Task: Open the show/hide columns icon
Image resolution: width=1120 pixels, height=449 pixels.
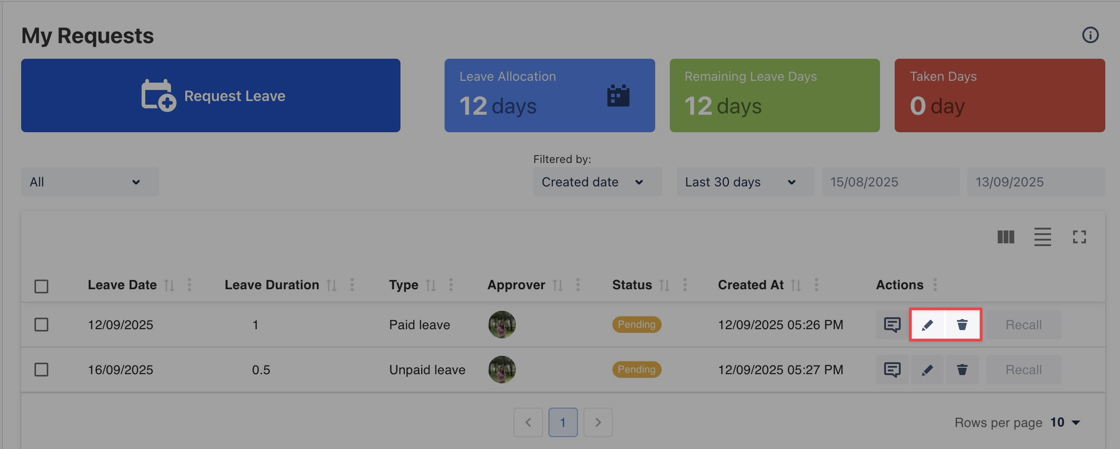Action: (x=1006, y=237)
